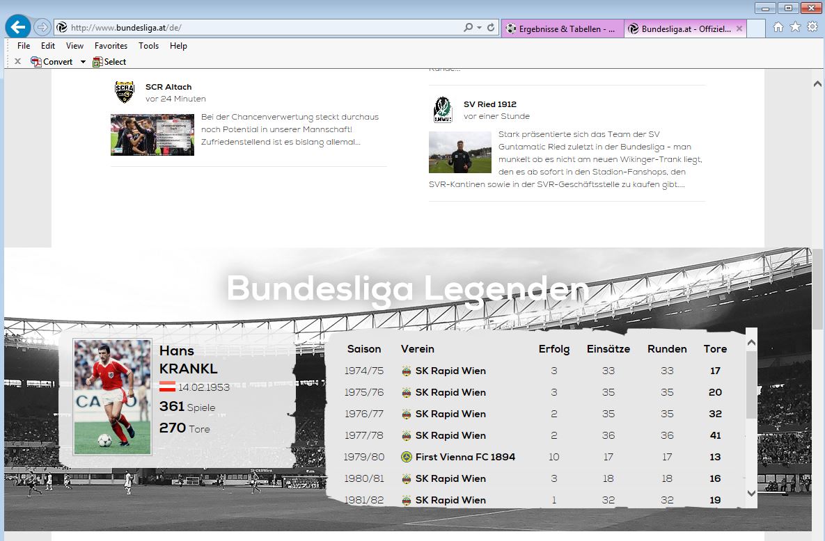Image resolution: width=825 pixels, height=541 pixels.
Task: Open the Favorites menu
Action: tap(111, 46)
